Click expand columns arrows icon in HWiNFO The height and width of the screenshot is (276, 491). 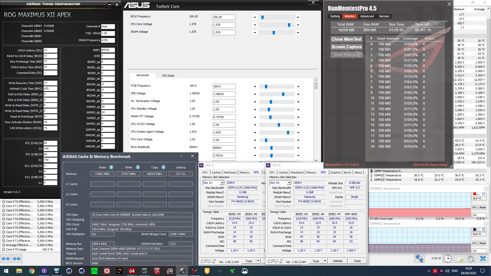(x=6, y=259)
